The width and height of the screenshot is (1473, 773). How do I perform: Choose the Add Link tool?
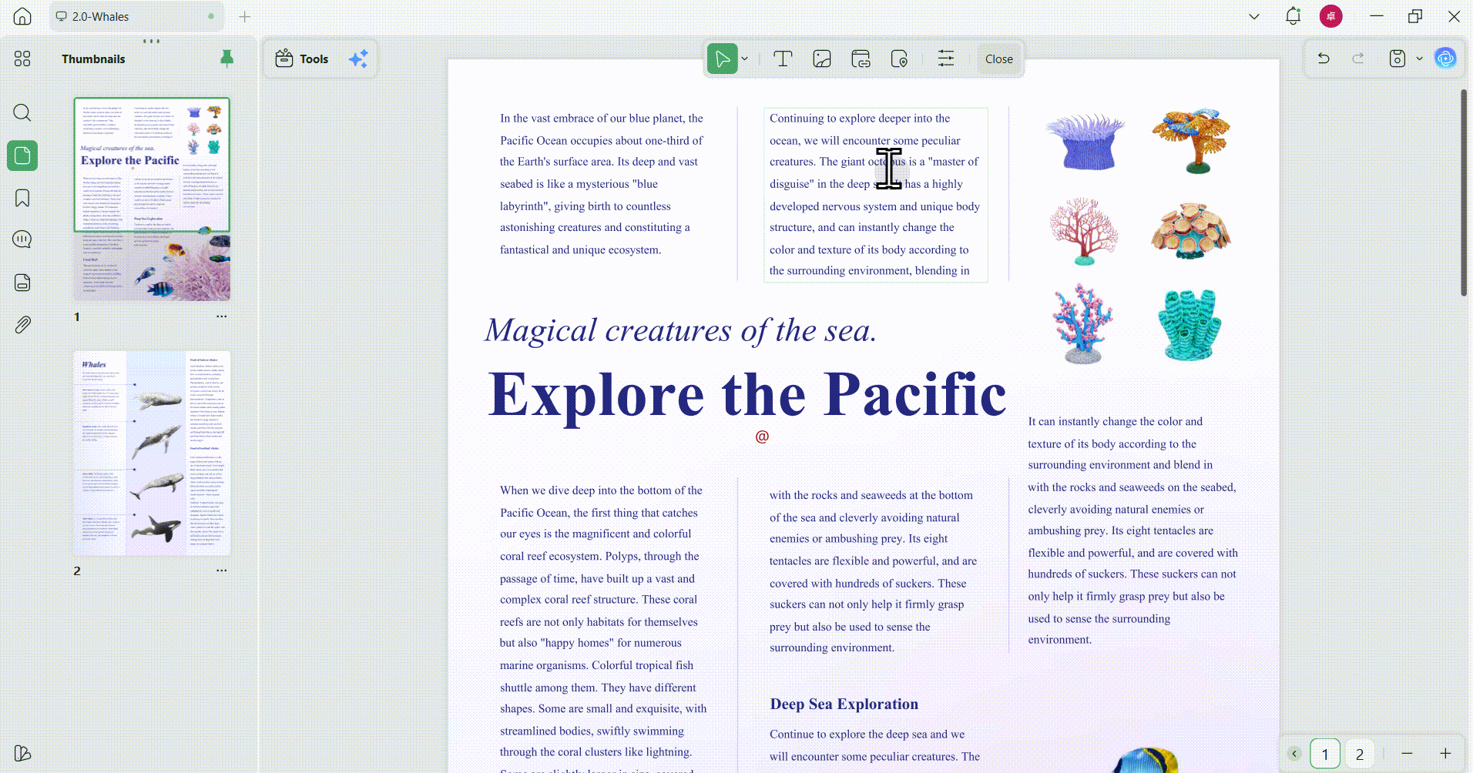click(x=861, y=59)
